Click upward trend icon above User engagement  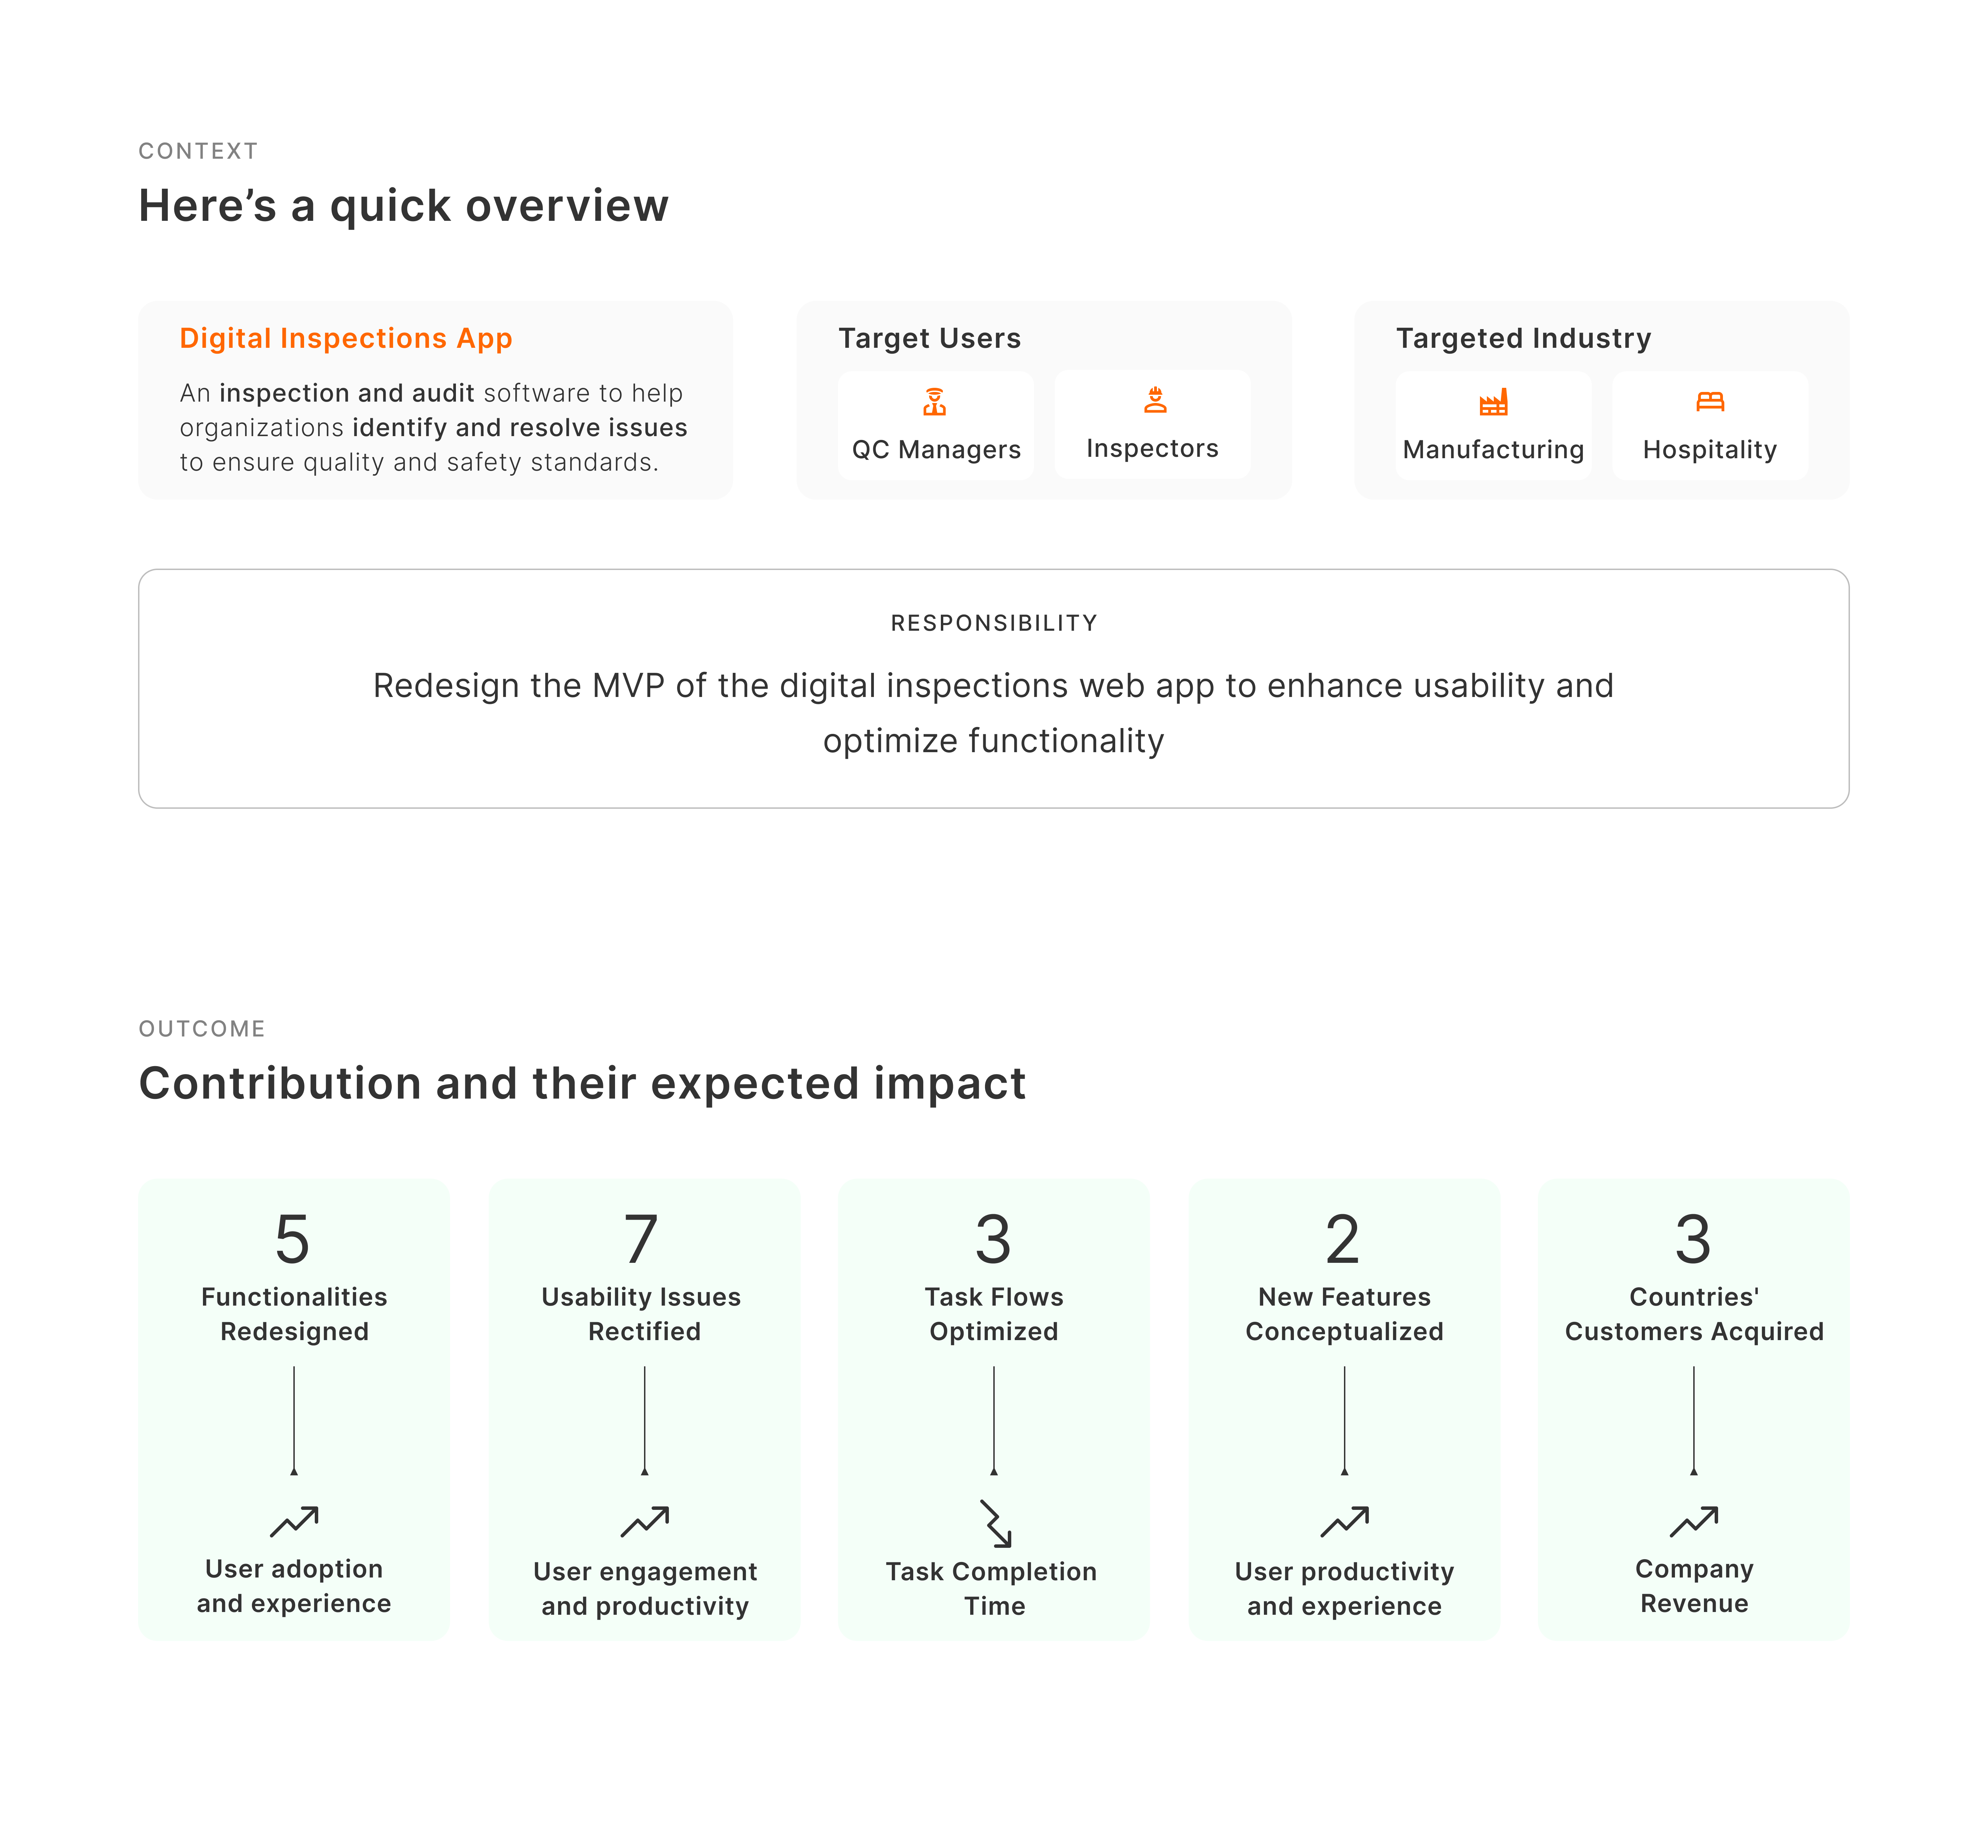[645, 1521]
